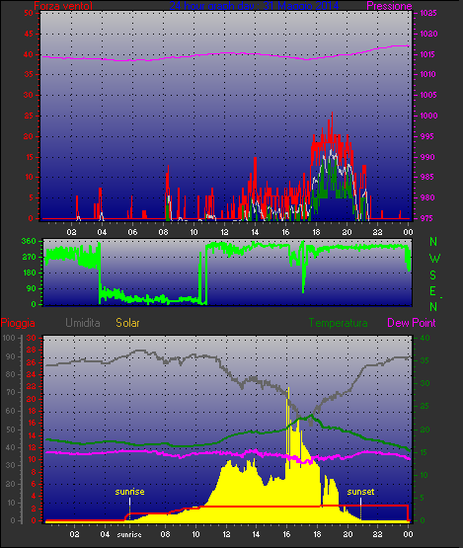This screenshot has height=548, width=463.
Task: Click the Pressione axis title
Action: point(389,6)
